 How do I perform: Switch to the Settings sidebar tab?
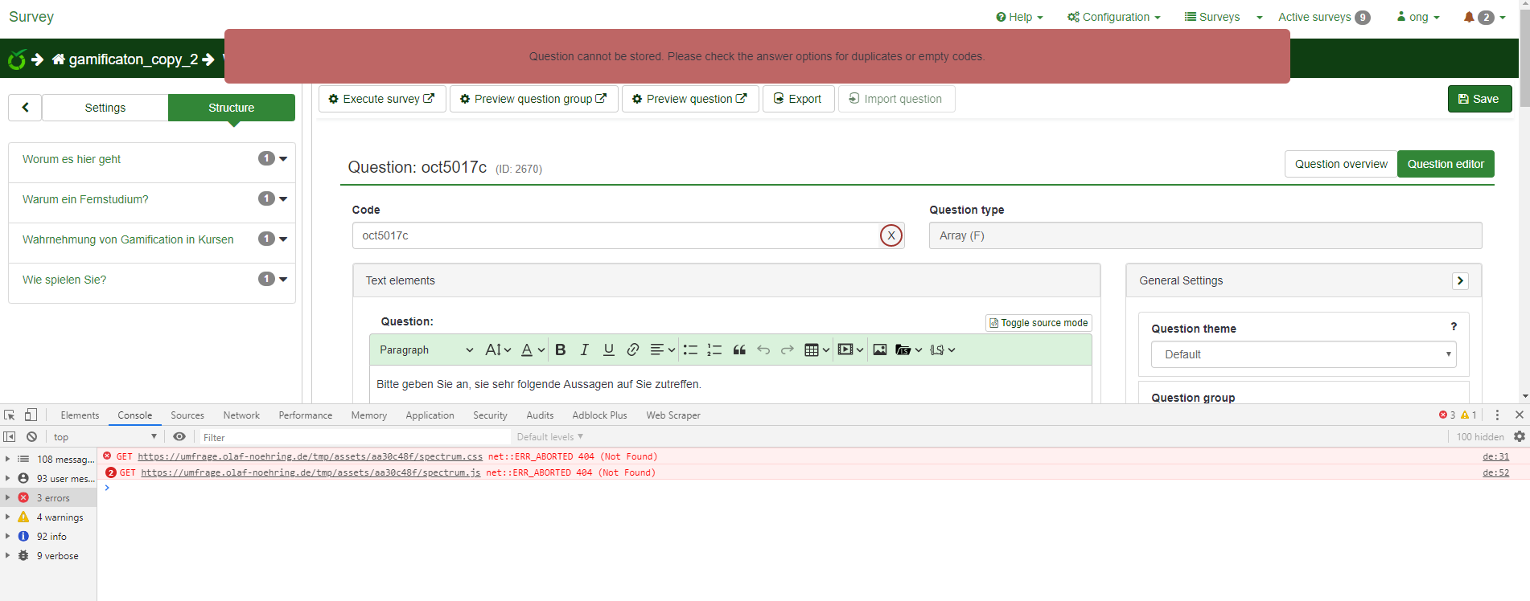pos(105,108)
